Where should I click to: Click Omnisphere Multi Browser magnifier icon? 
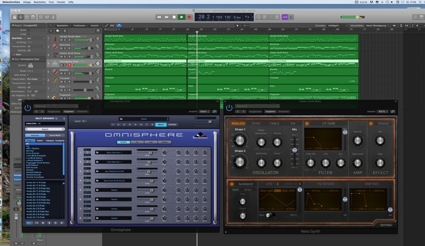pyautogui.click(x=57, y=118)
